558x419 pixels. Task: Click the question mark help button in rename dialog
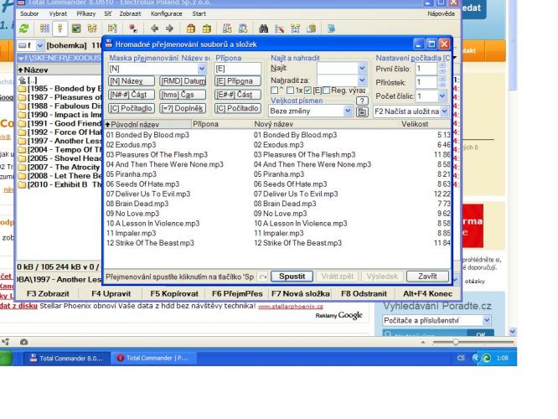click(x=362, y=101)
